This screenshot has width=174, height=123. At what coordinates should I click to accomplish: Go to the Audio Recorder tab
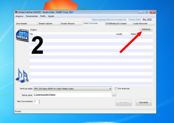point(144,23)
